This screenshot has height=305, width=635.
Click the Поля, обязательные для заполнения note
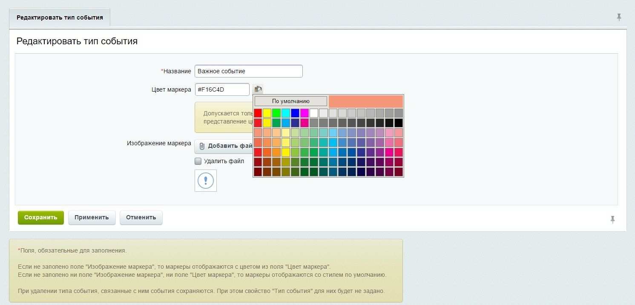click(72, 250)
